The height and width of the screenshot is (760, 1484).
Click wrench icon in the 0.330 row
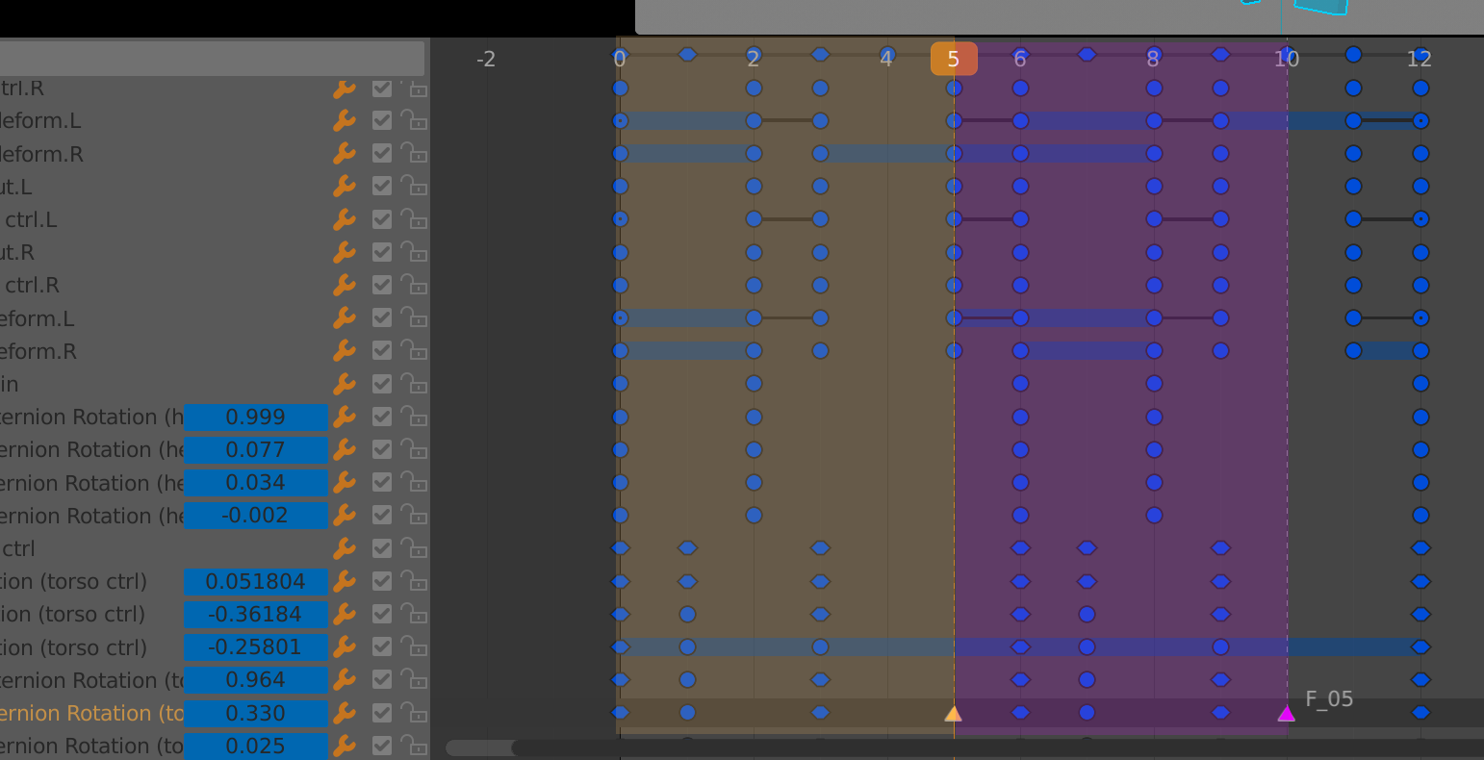tap(344, 713)
